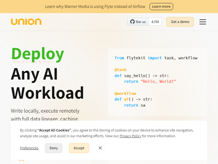Click 'Write locally, execute remotely' text
Screen dimensions: 218x164
pyautogui.click(x=45, y=111)
